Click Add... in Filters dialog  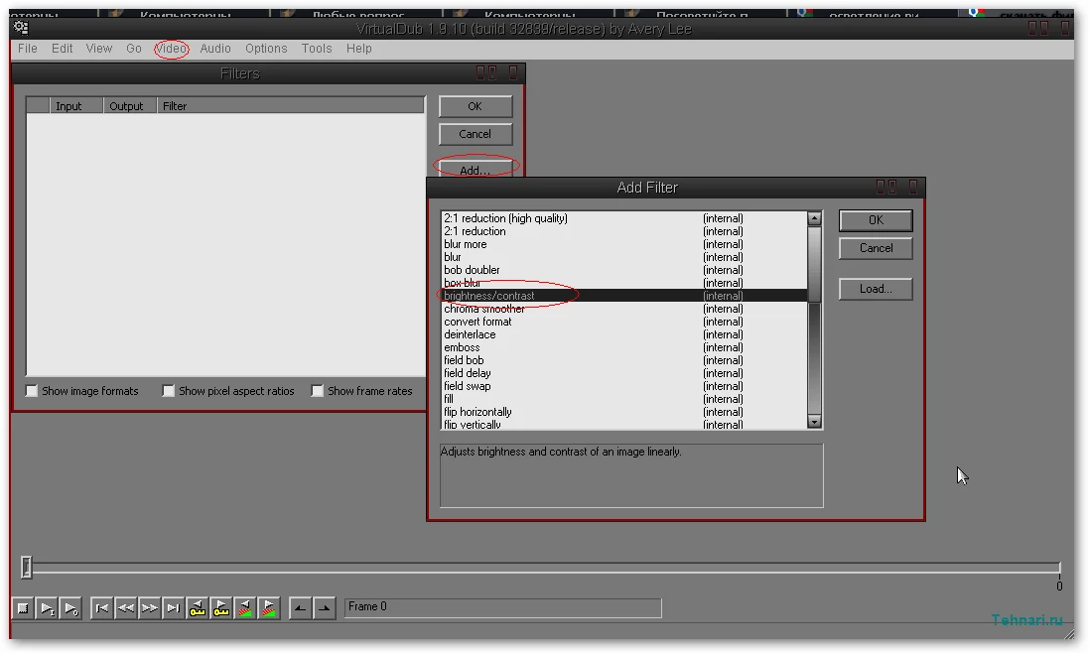pyautogui.click(x=476, y=169)
